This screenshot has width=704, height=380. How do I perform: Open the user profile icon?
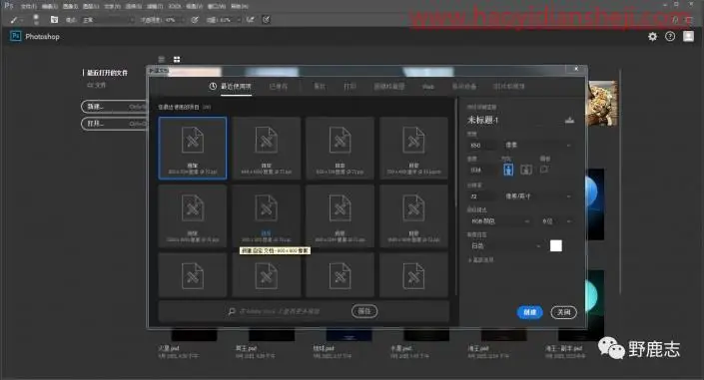tap(688, 36)
